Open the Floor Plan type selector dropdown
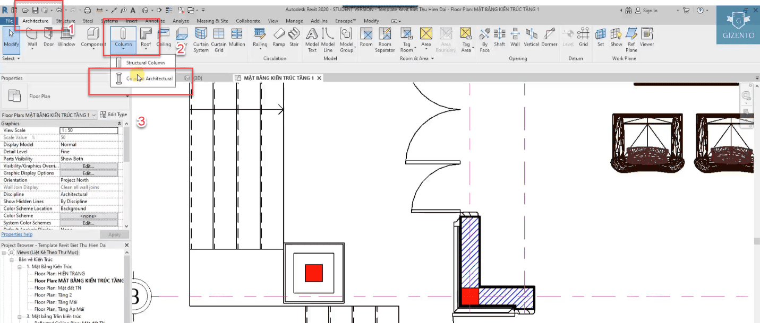This screenshot has width=760, height=323. coord(127,97)
